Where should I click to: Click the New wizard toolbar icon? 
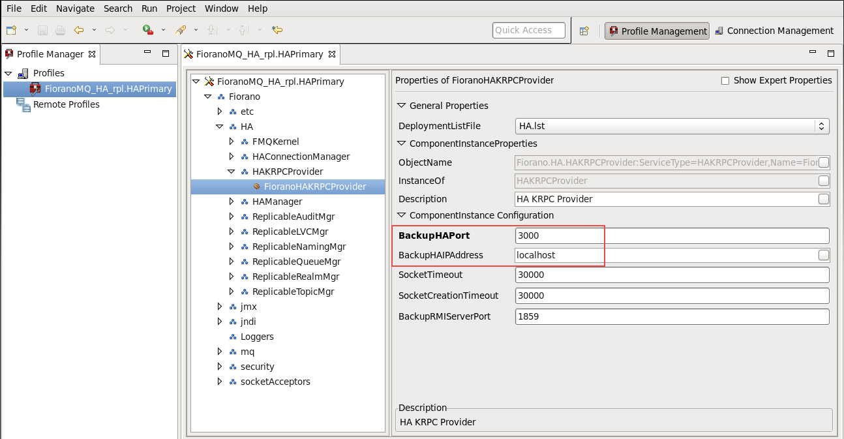click(11, 30)
